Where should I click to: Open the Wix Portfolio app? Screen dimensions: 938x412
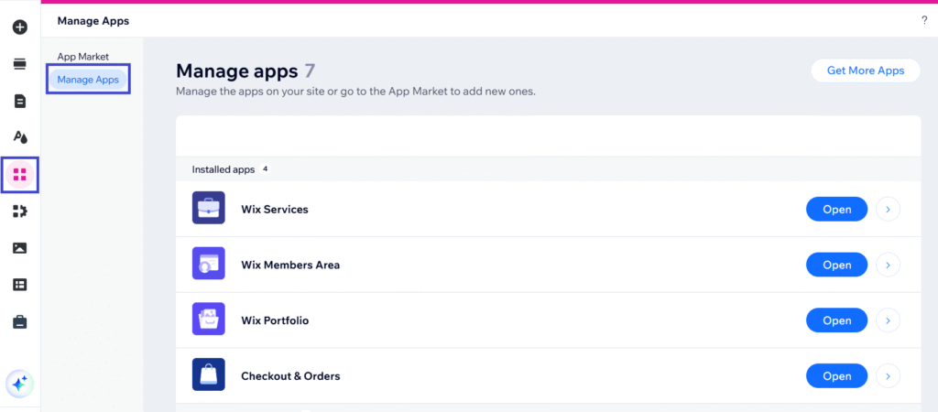point(836,320)
